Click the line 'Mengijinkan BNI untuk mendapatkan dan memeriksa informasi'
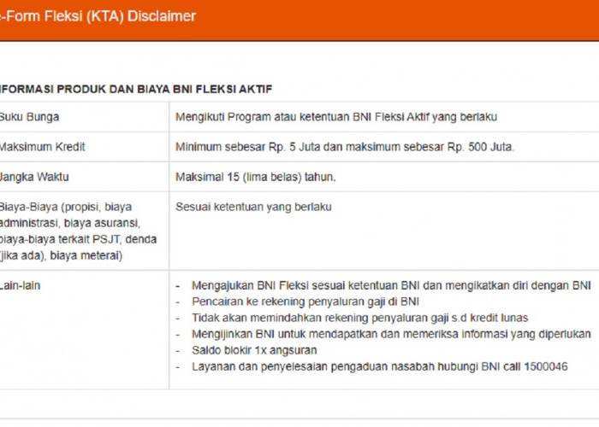Viewport: 599px width, 427px height. pyautogui.click(x=391, y=334)
